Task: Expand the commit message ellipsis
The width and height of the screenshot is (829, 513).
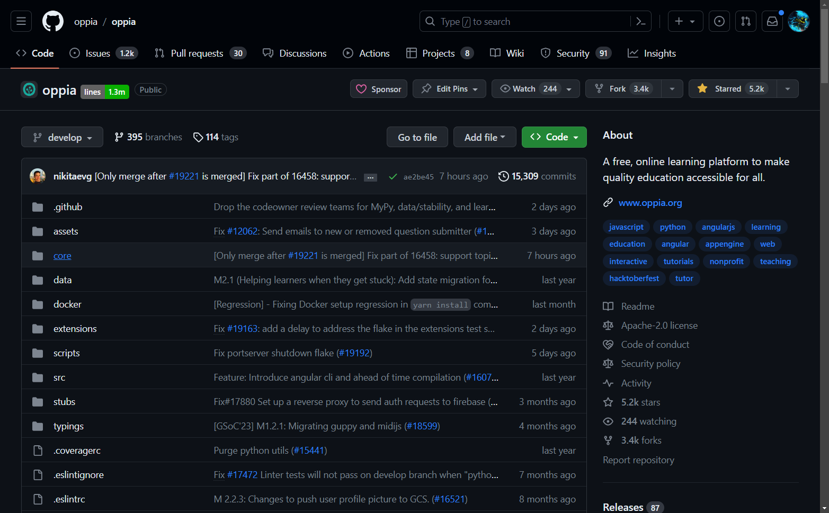Action: click(x=371, y=177)
